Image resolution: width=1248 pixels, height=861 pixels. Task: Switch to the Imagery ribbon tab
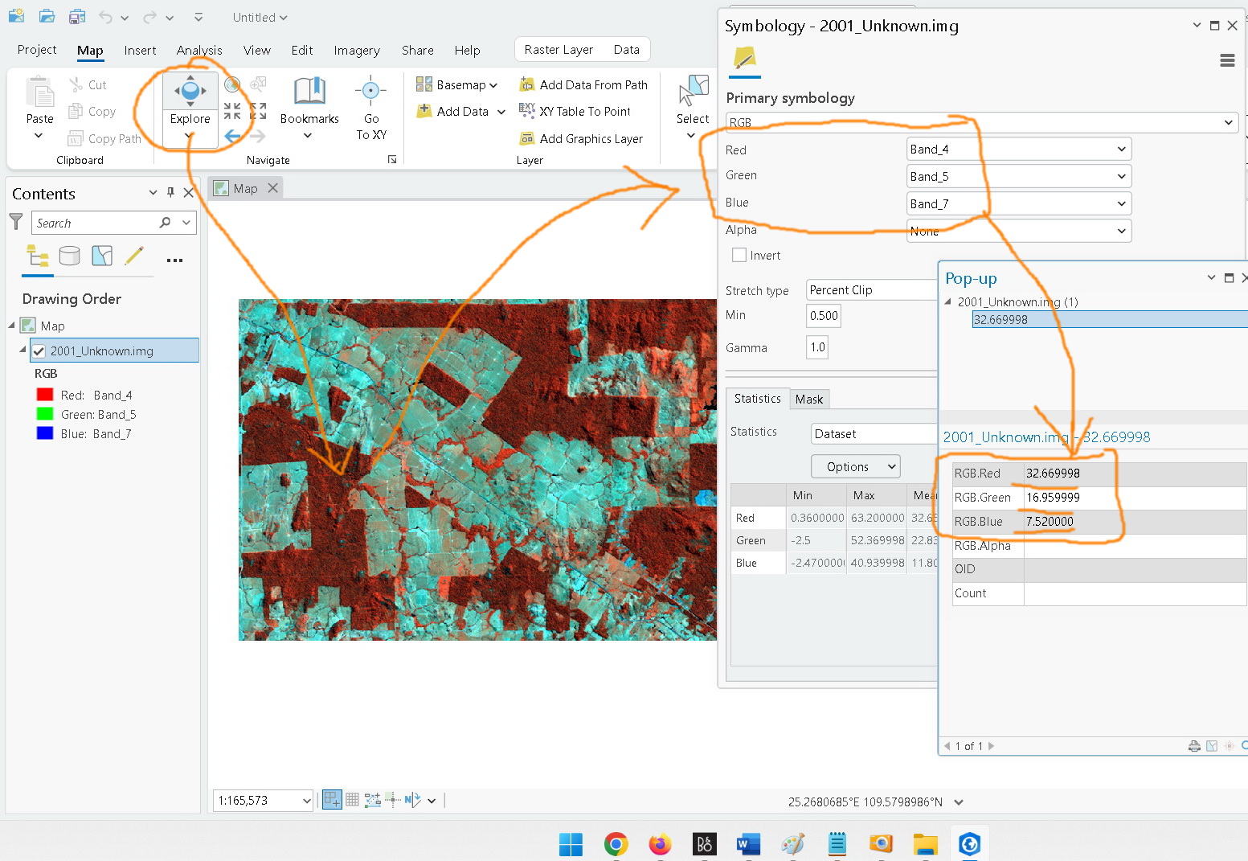(x=357, y=50)
